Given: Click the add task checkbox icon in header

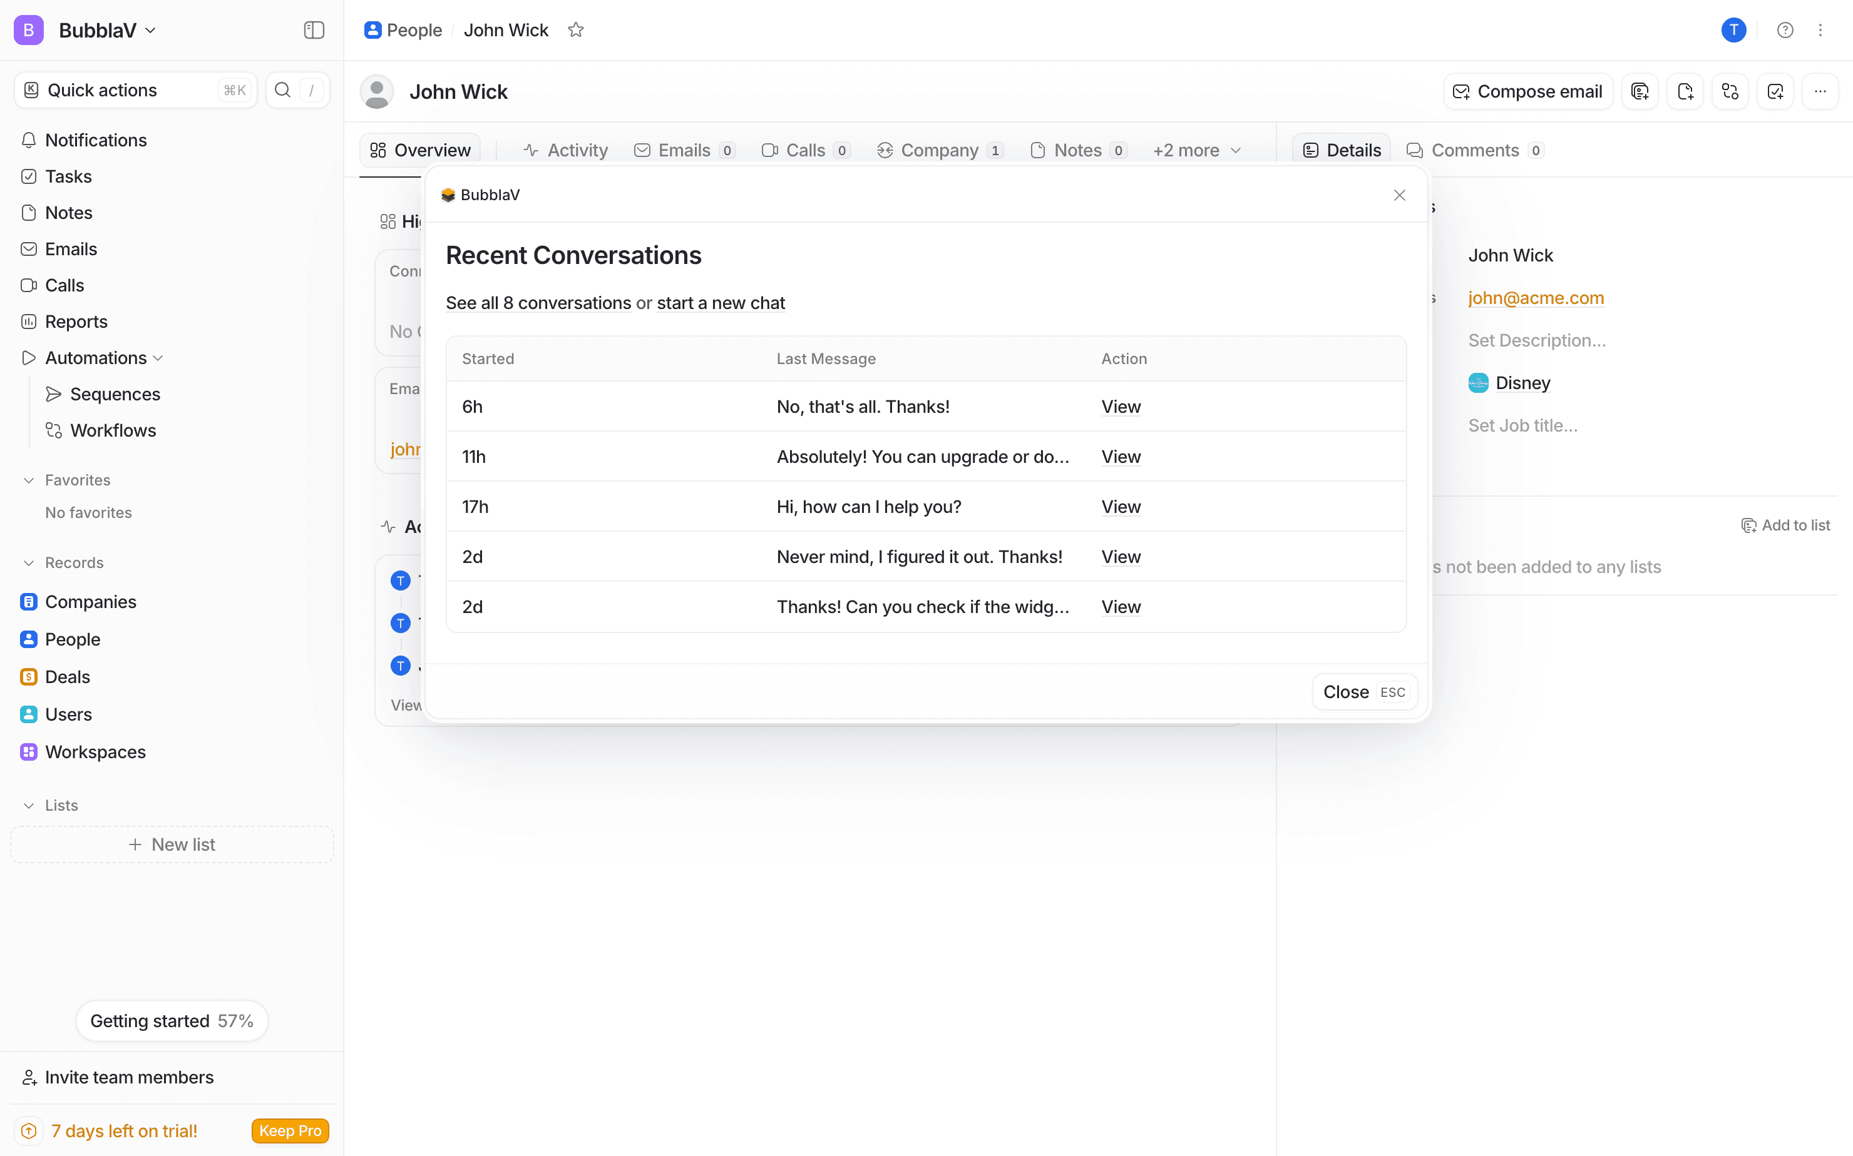Looking at the screenshot, I should [1775, 92].
